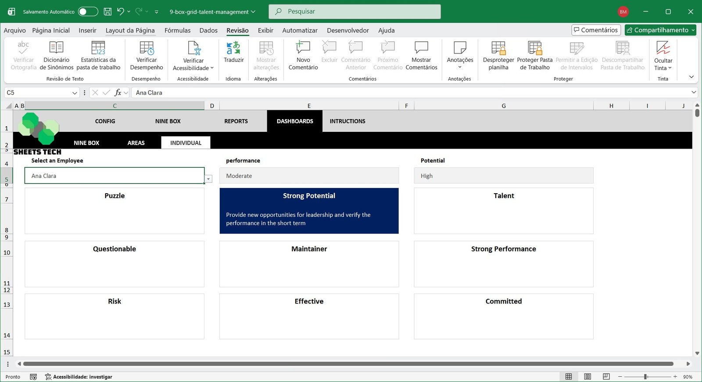Select column G header
The height and width of the screenshot is (382, 702).
pyautogui.click(x=504, y=106)
